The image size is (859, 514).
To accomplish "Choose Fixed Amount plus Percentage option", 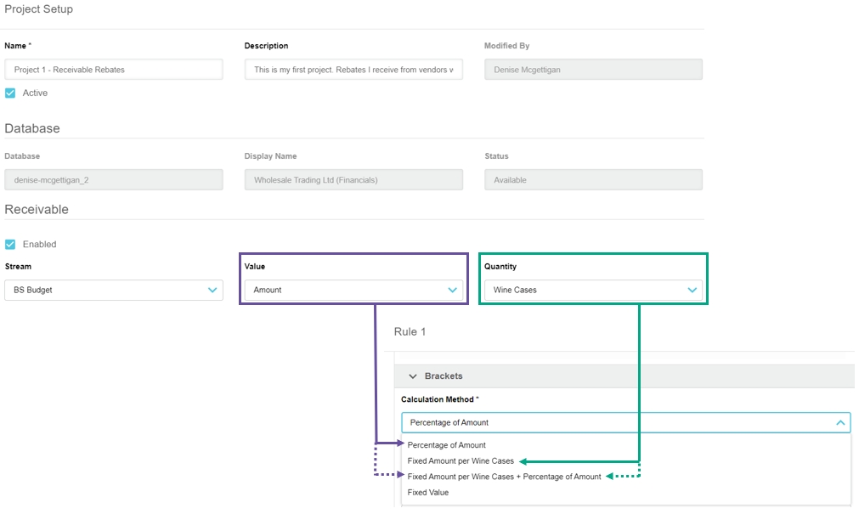I will pos(504,477).
